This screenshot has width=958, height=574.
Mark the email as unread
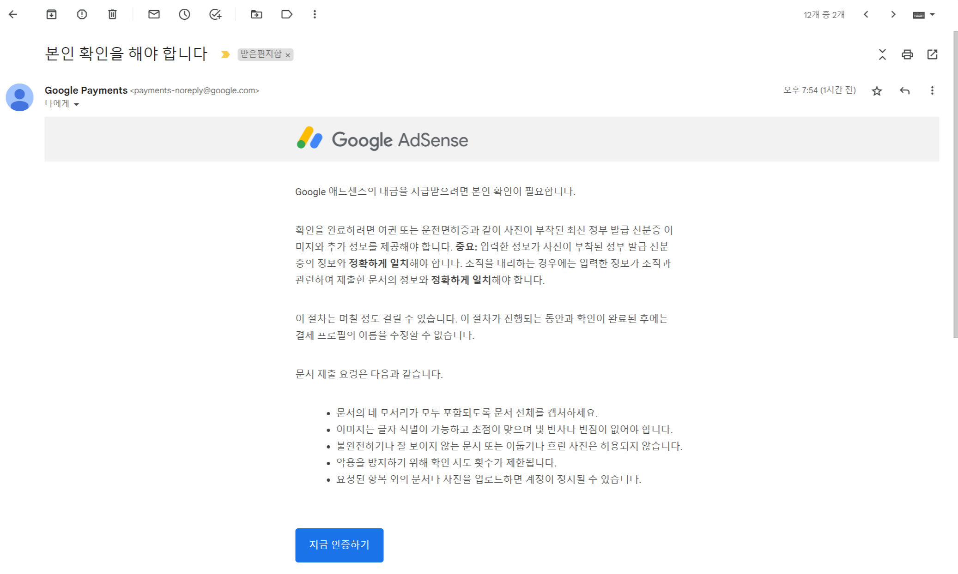point(154,14)
